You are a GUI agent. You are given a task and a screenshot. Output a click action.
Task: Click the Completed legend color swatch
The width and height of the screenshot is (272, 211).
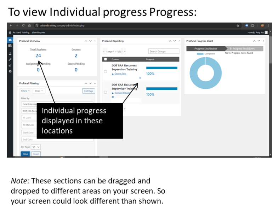pyautogui.click(x=200, y=54)
